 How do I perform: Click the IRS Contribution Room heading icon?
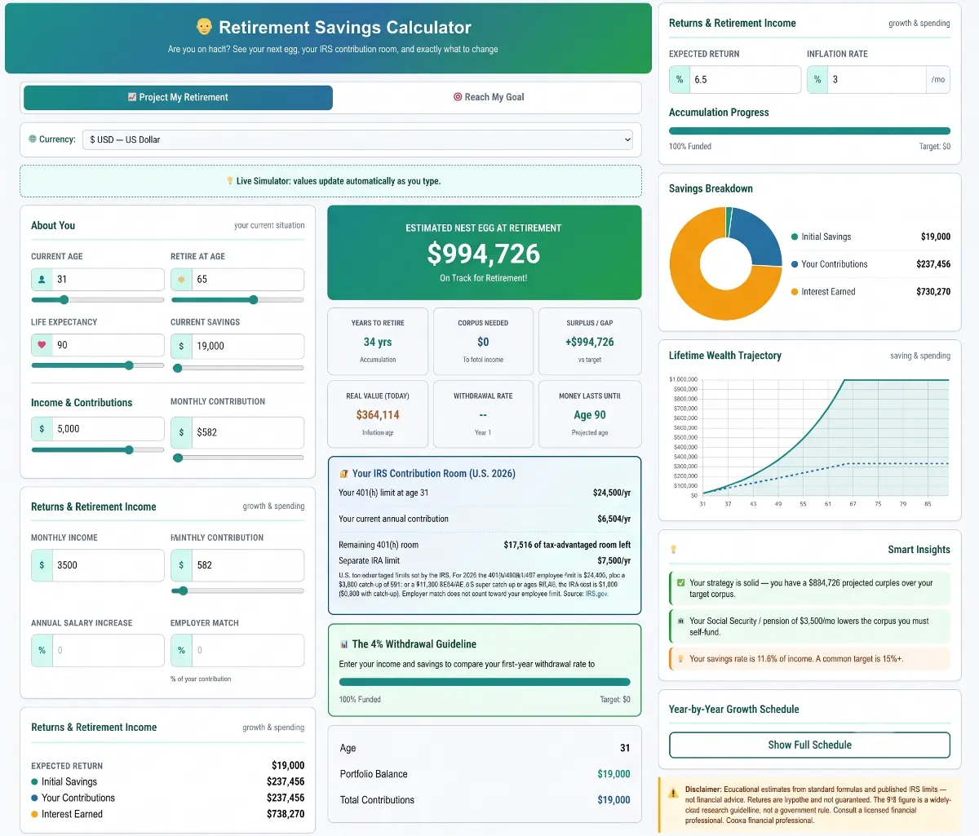(343, 474)
